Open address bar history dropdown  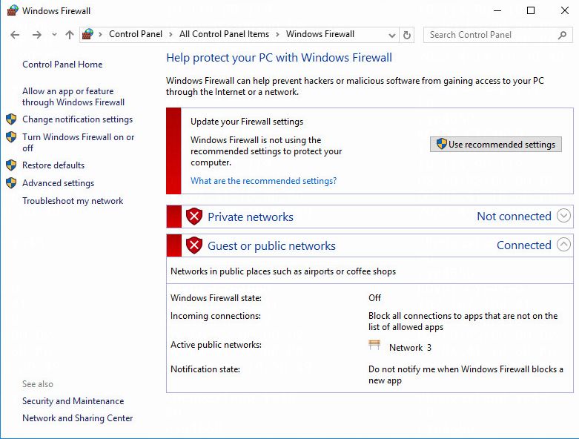[391, 35]
